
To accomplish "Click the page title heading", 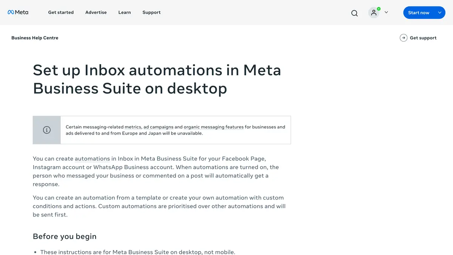I will point(157,79).
